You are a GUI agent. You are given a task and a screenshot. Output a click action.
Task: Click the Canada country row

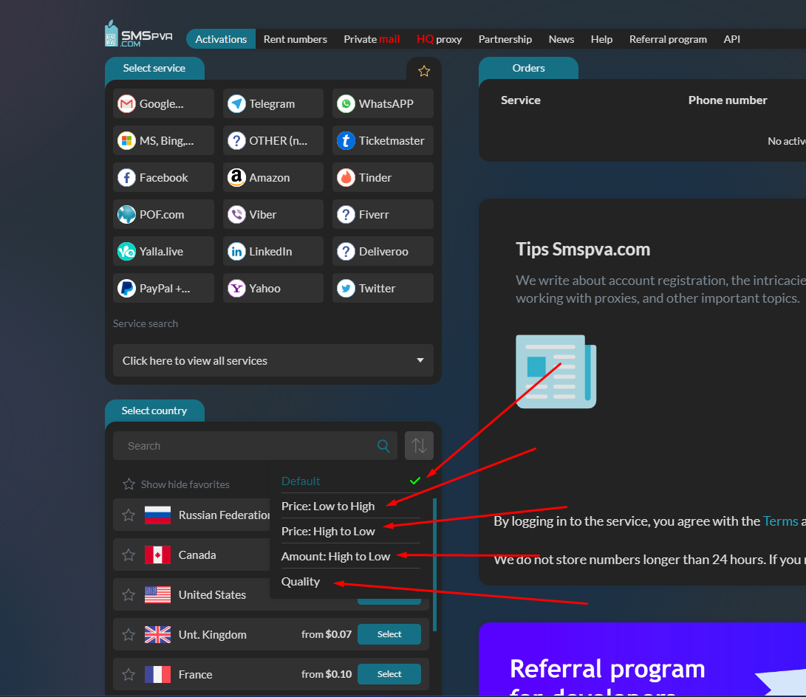pos(191,555)
